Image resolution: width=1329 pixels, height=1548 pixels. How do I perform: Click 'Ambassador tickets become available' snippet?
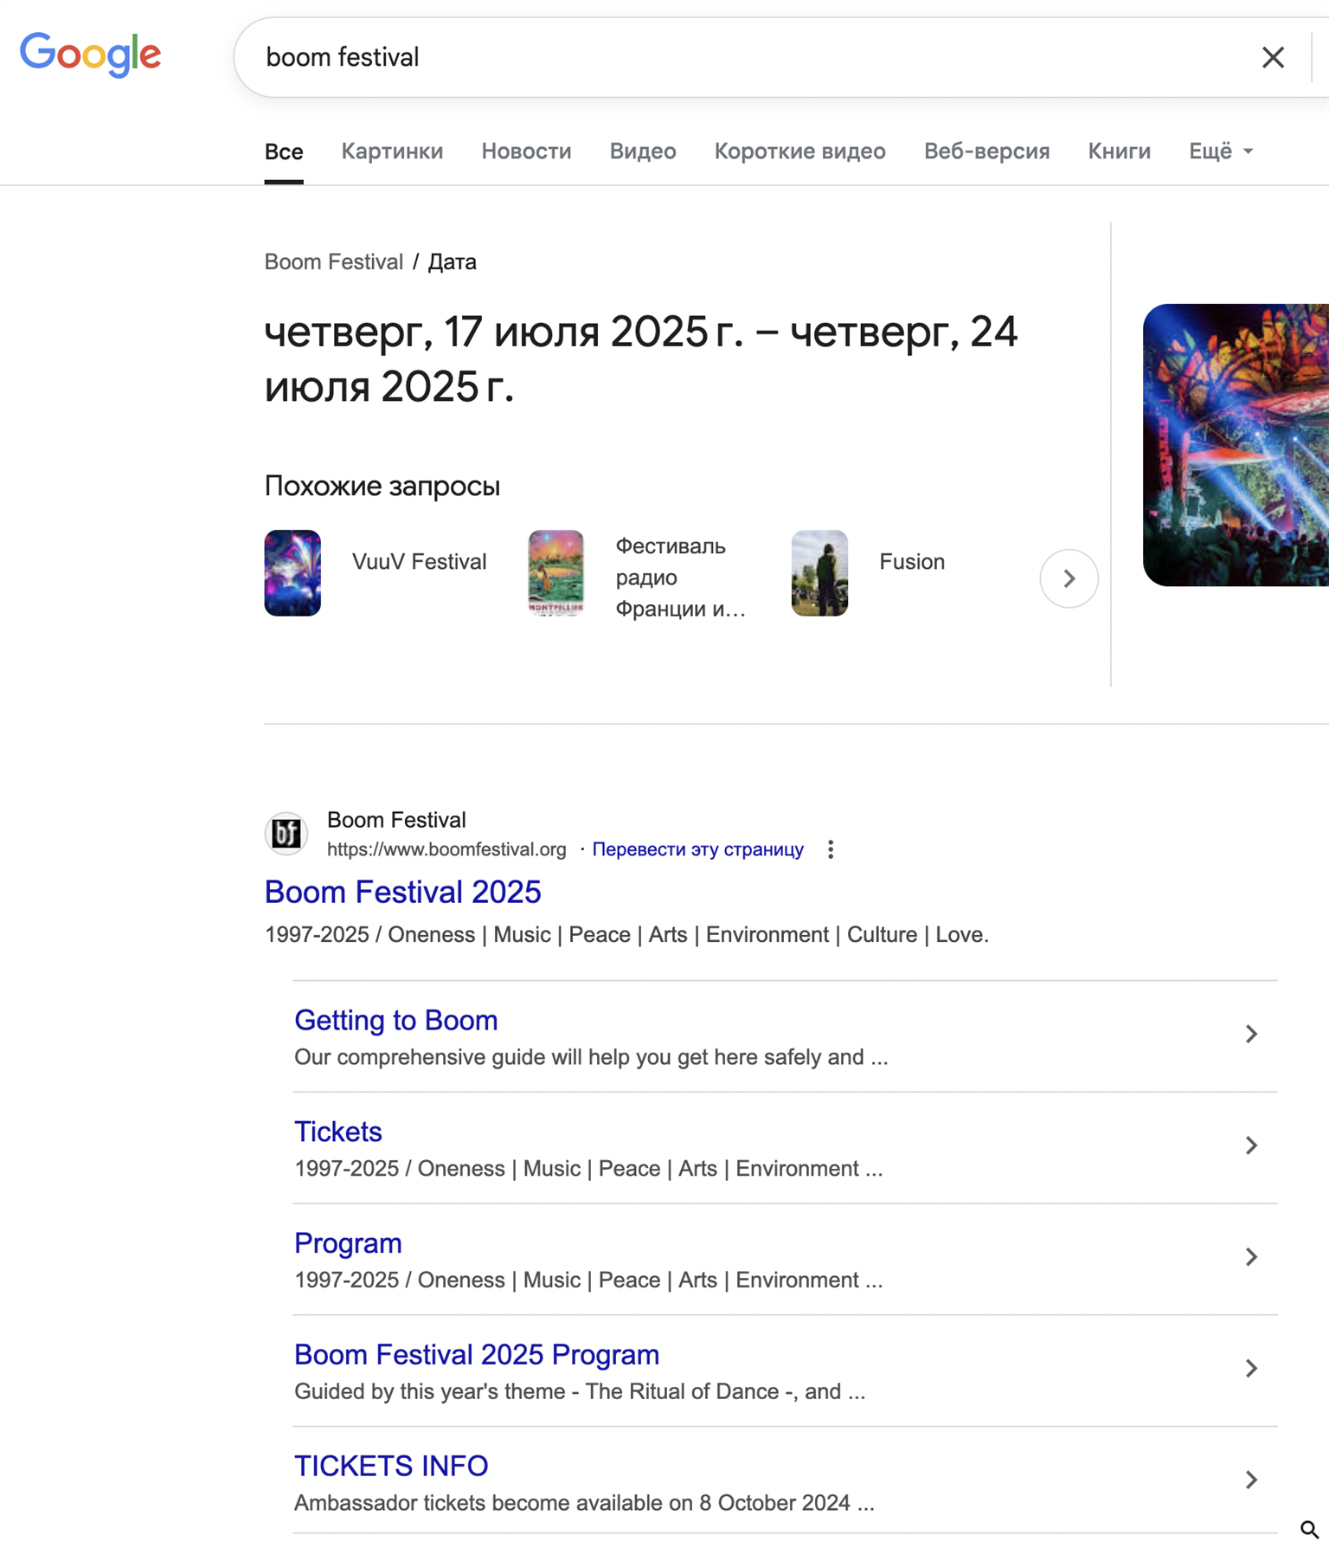(585, 1503)
